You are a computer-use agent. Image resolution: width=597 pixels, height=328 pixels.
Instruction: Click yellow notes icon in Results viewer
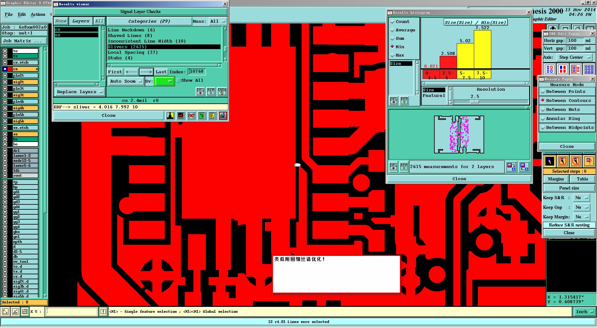point(212,116)
